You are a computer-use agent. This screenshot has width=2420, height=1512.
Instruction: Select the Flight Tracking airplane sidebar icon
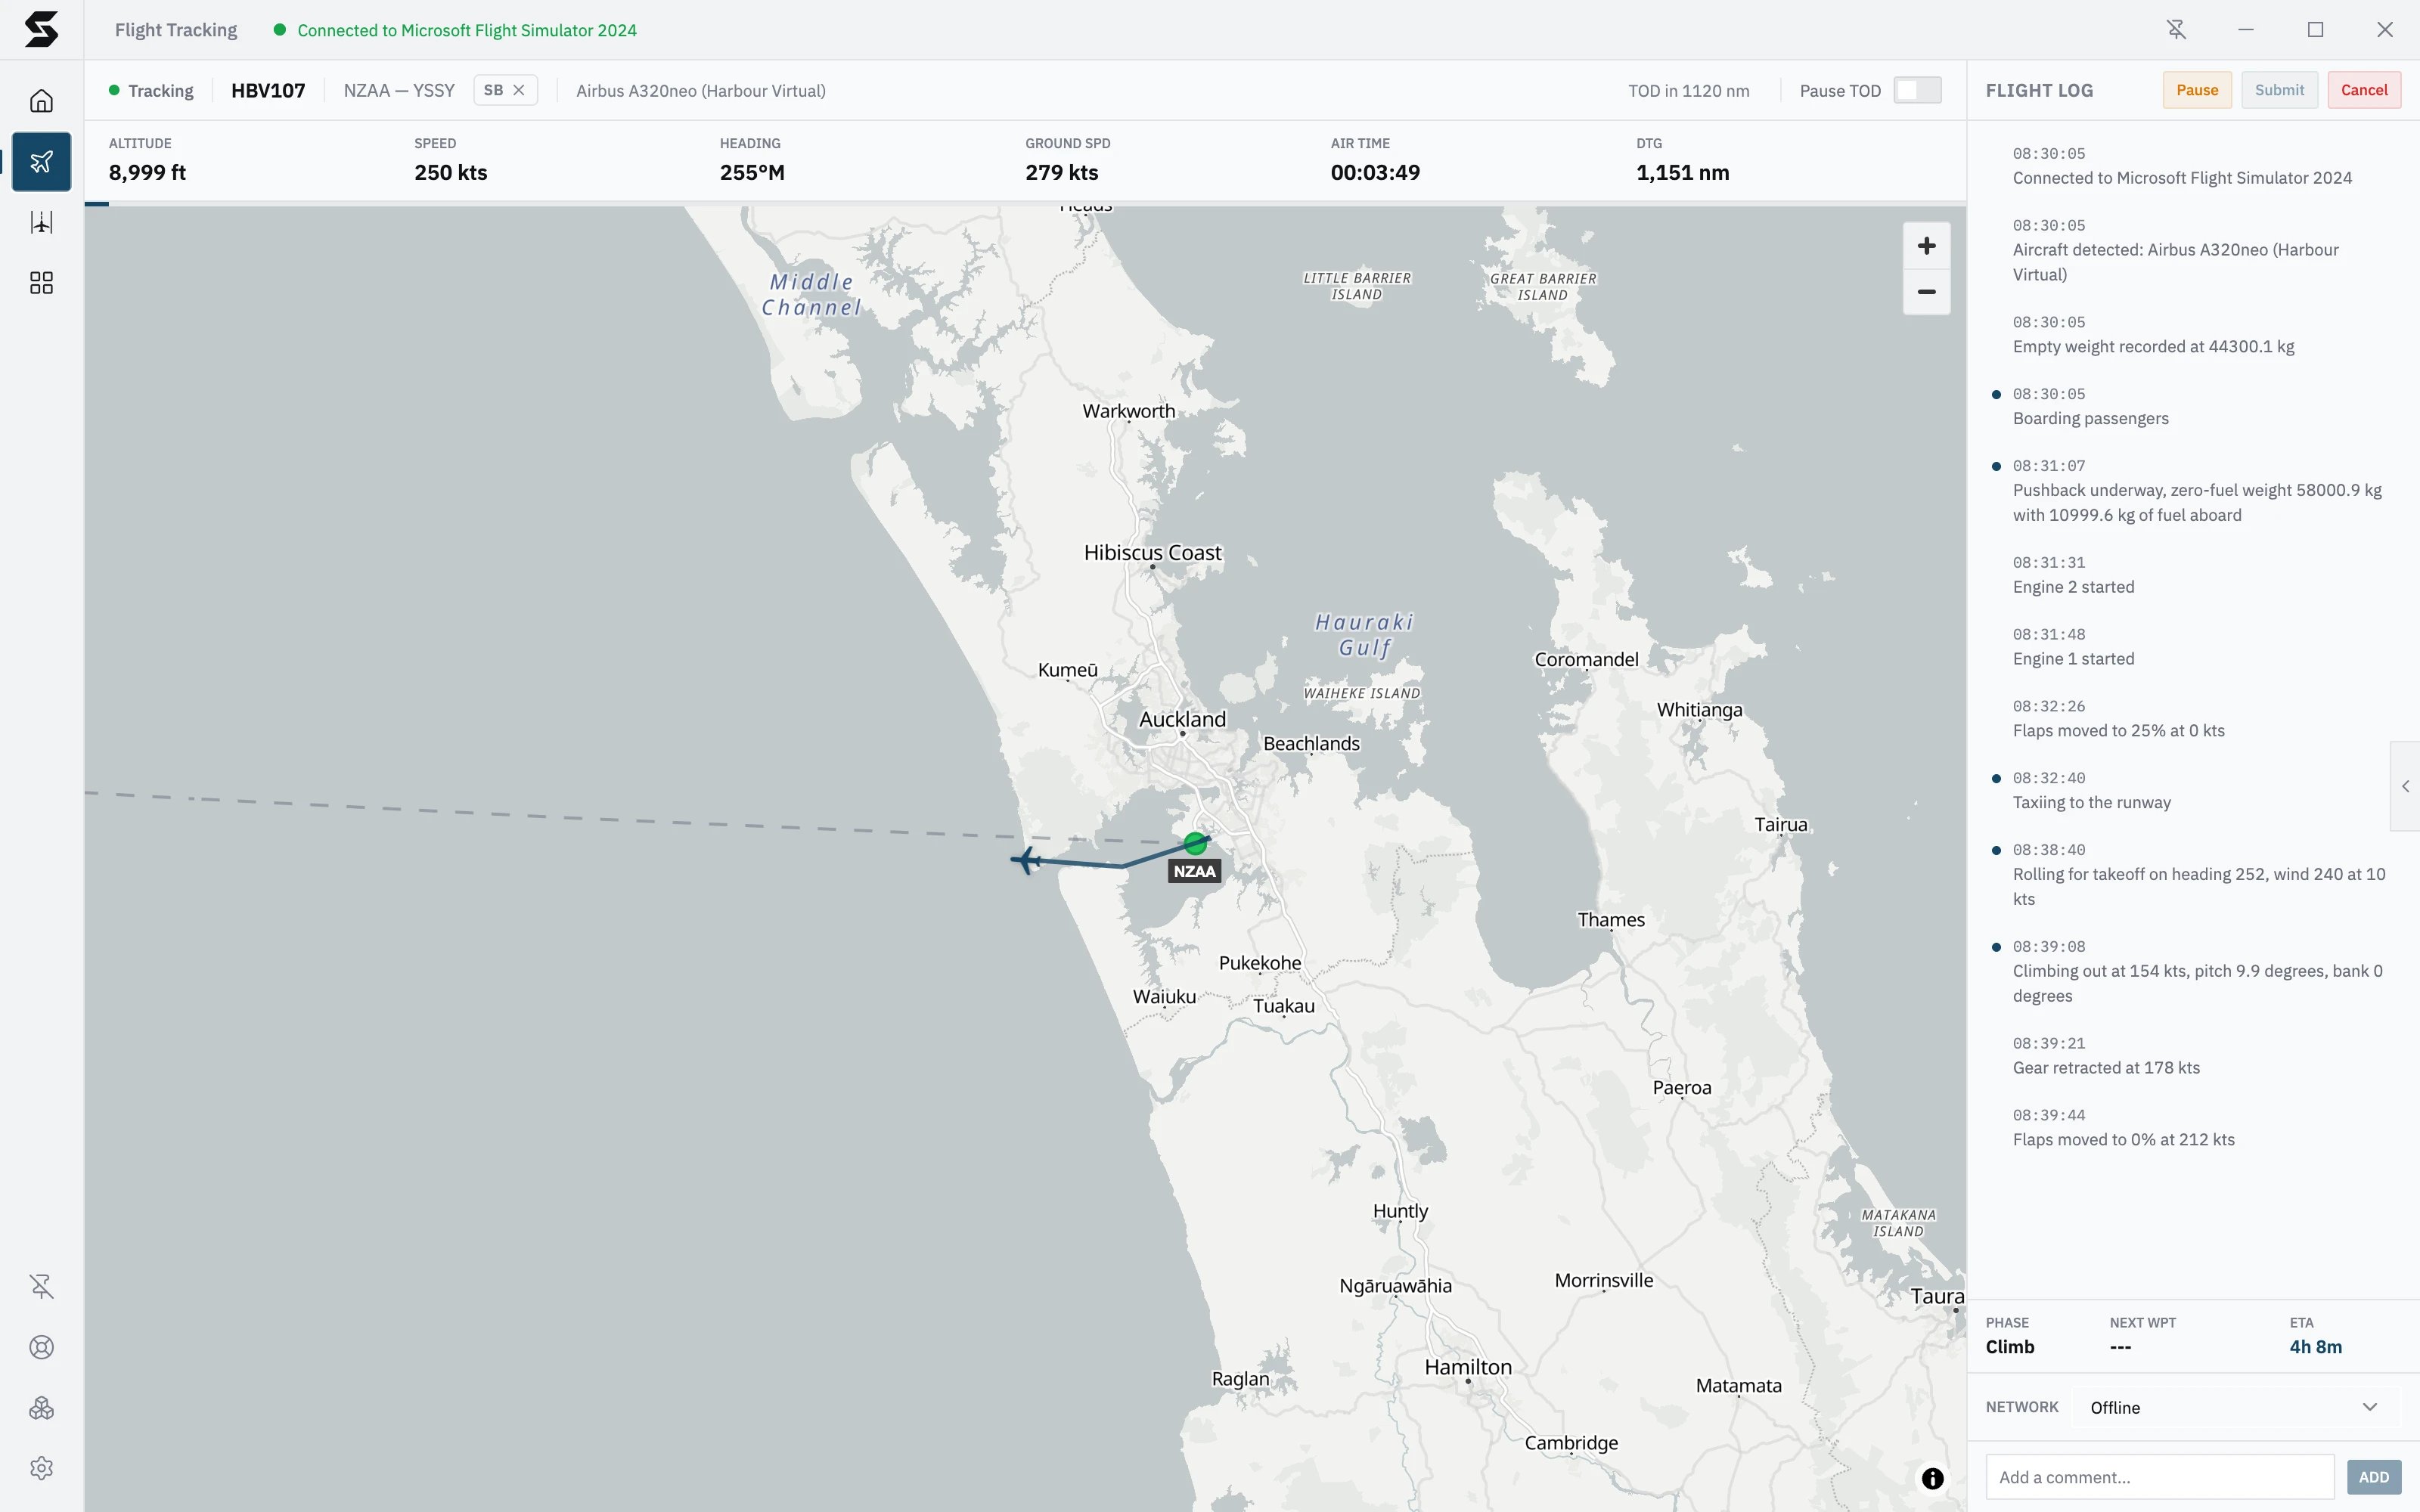pyautogui.click(x=41, y=161)
